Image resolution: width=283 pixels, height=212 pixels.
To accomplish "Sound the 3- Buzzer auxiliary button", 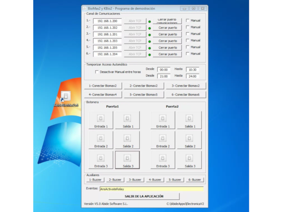I will 135,180.
